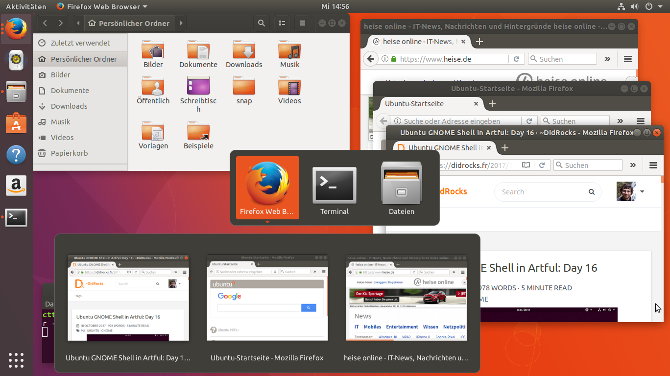Toggle reader view in didrocks address bar
670x376 pixels.
(526, 165)
